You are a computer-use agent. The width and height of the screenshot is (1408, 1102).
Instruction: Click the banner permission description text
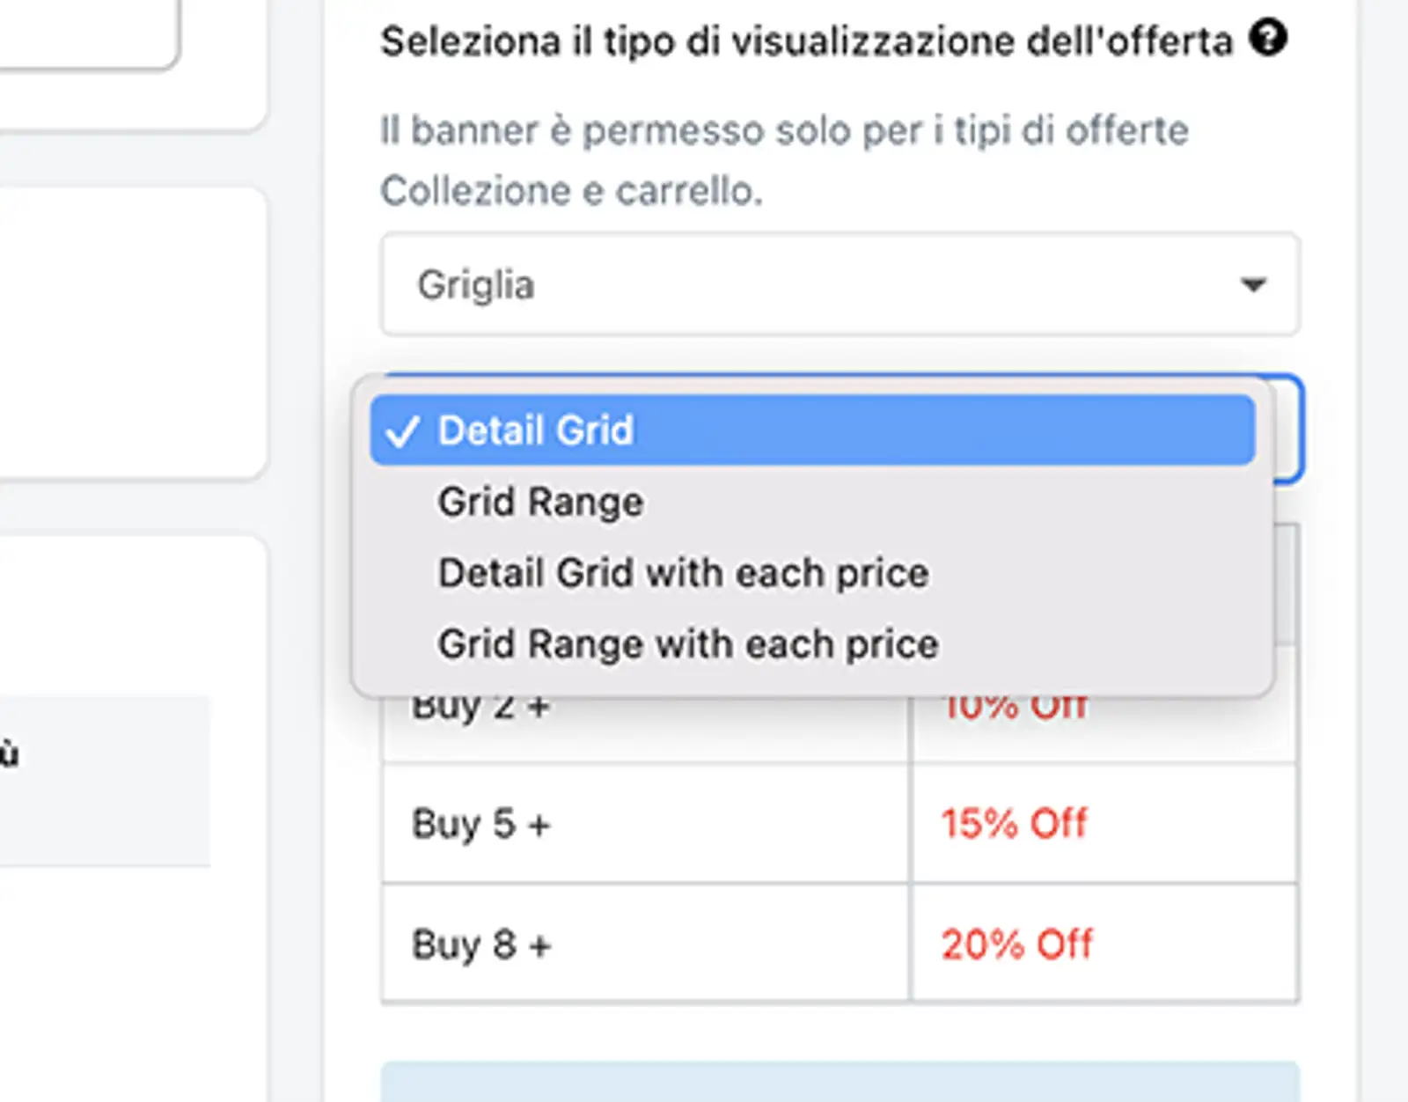tap(783, 160)
